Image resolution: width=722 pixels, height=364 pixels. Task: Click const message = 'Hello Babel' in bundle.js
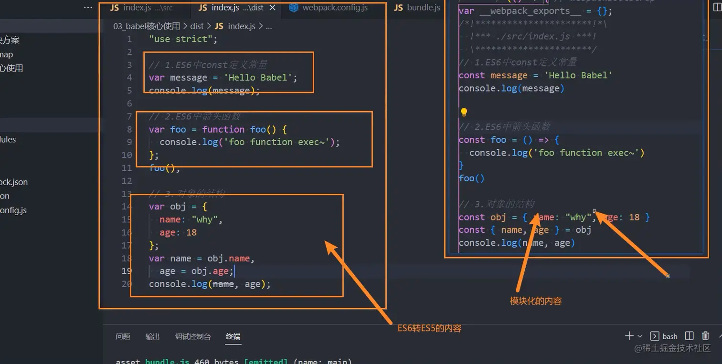click(x=535, y=75)
